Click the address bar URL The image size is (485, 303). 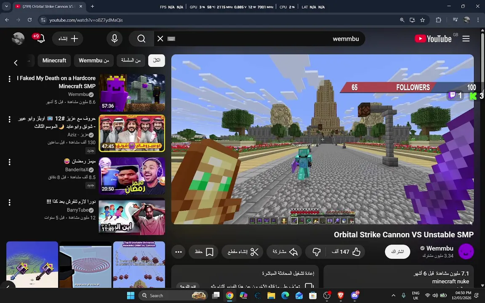tap(86, 20)
